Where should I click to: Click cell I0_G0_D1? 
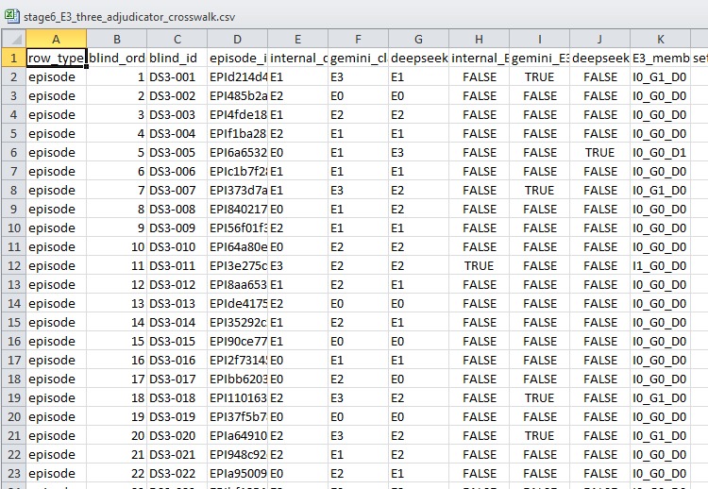pyautogui.click(x=661, y=152)
